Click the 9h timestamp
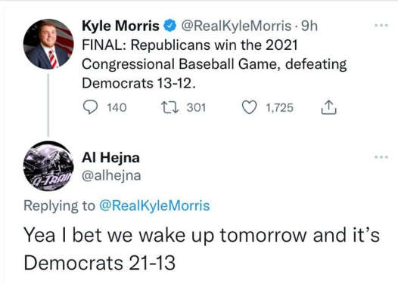The width and height of the screenshot is (398, 284). pos(309,26)
